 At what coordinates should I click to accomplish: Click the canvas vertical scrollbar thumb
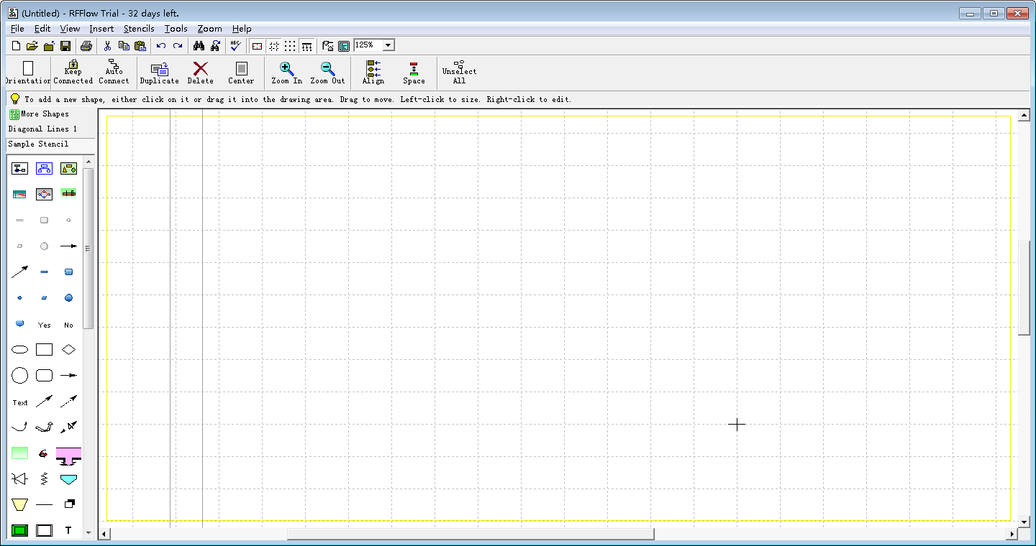(1024, 287)
